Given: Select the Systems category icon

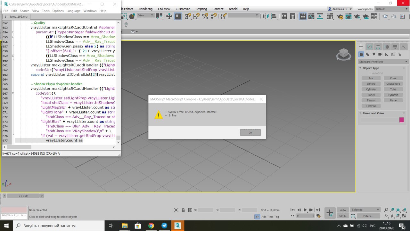Looking at the screenshot, I should [x=399, y=55].
